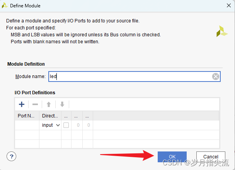Select the first row Port Name cell
The image size is (235, 170).
point(27,125)
